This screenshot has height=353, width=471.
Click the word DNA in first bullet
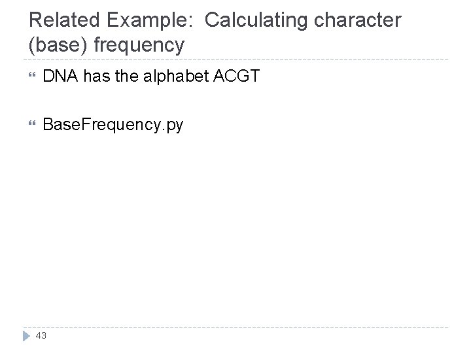(x=60, y=76)
